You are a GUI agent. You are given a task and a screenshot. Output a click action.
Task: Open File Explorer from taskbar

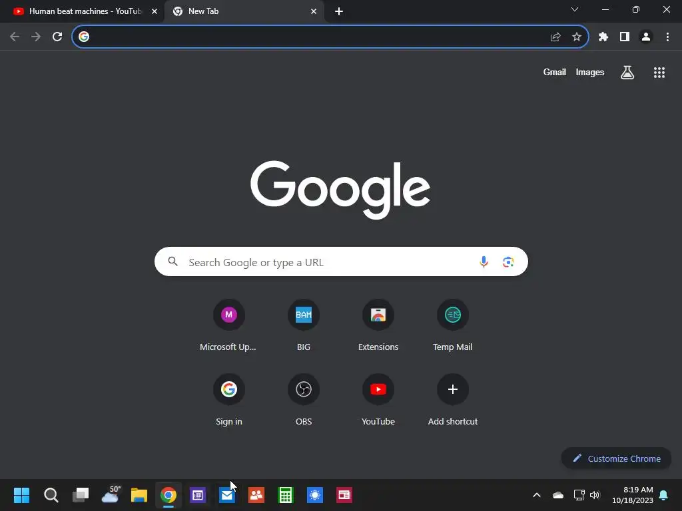[x=139, y=495]
